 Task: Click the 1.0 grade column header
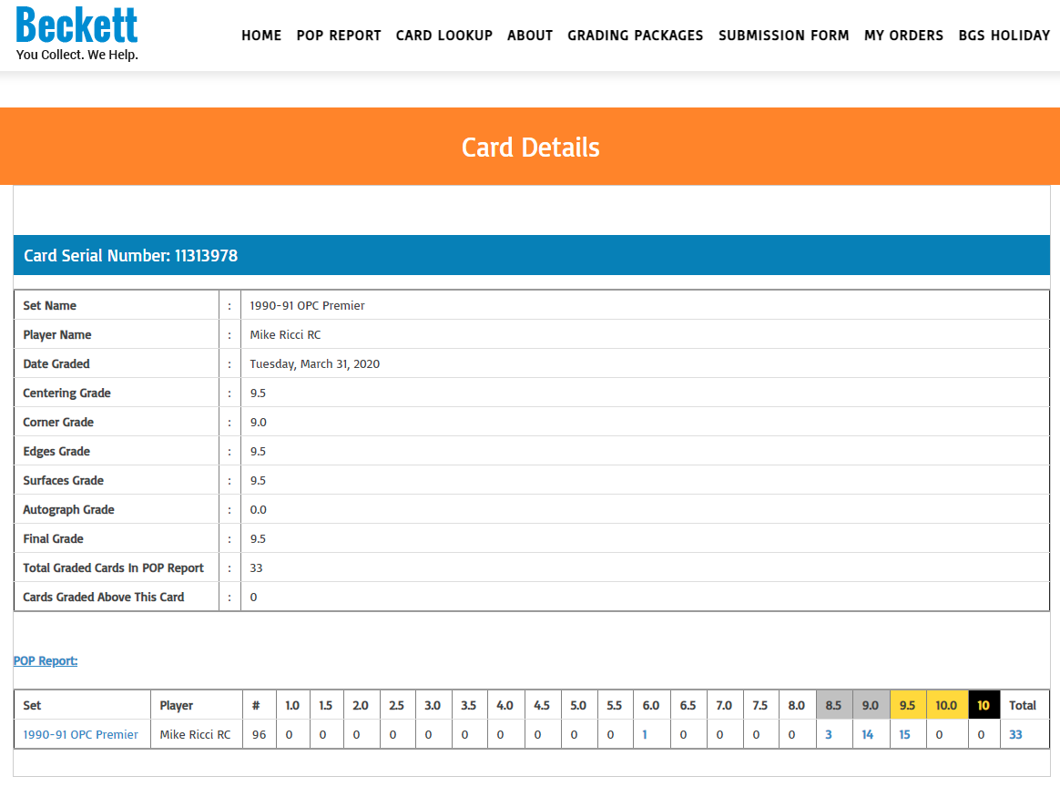click(x=292, y=705)
